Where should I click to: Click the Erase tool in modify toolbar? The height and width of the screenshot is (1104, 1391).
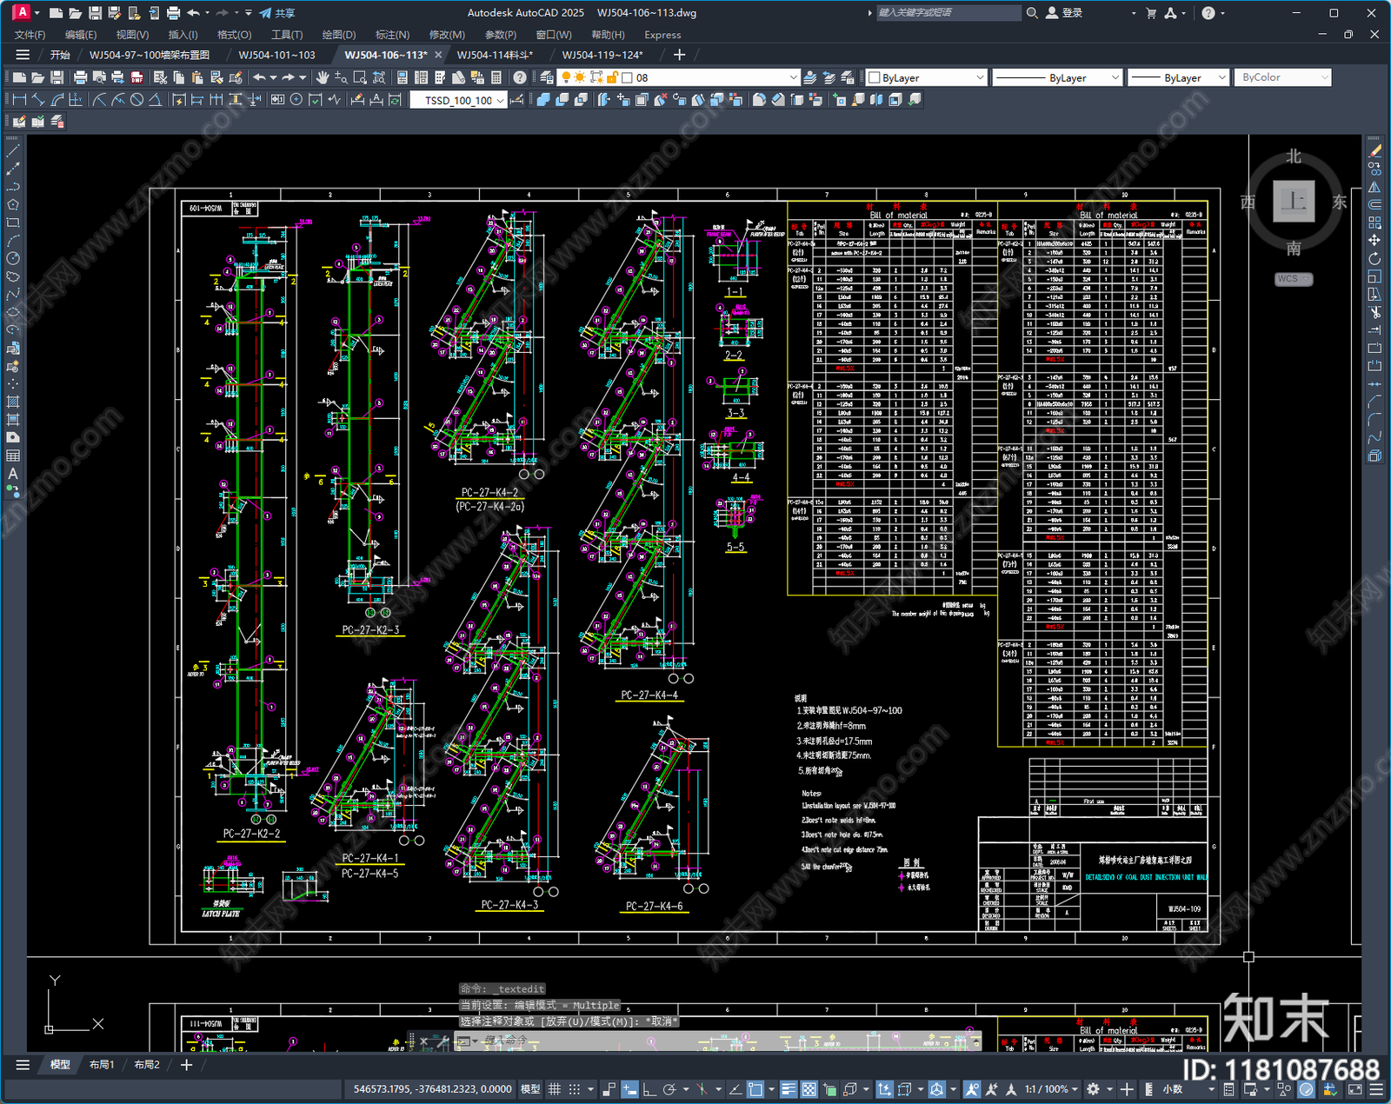[x=1374, y=151]
